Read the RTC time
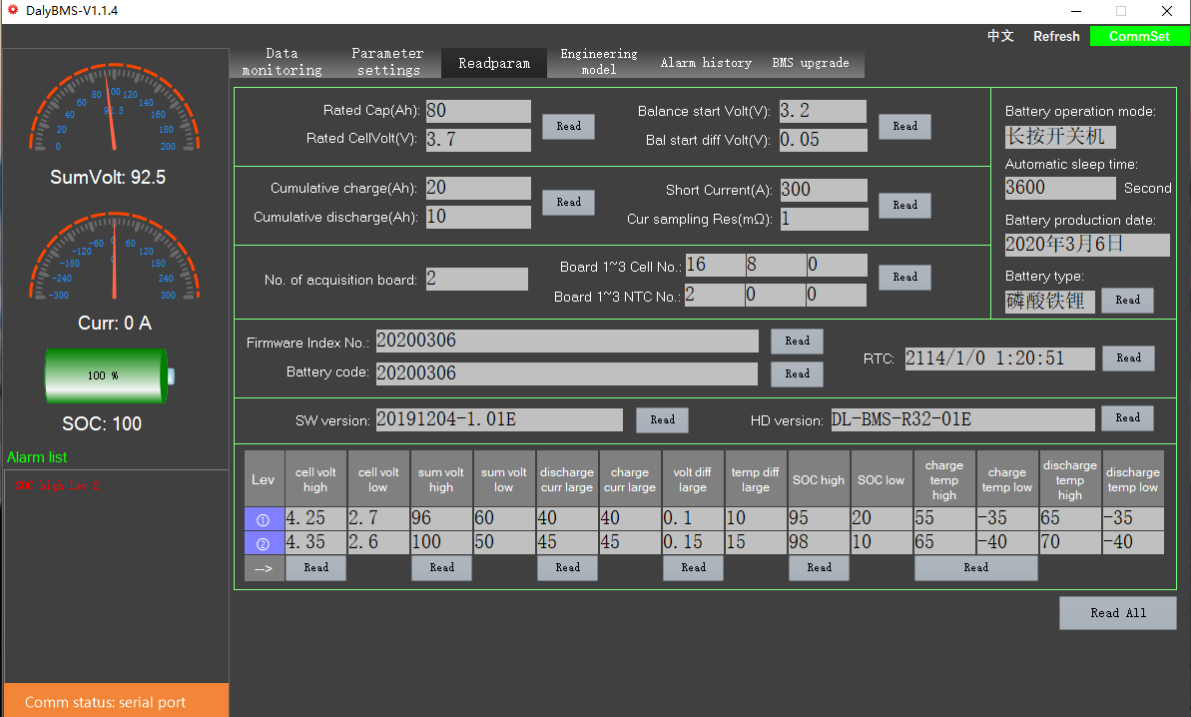Viewport: 1191px width, 717px height. tap(1128, 358)
